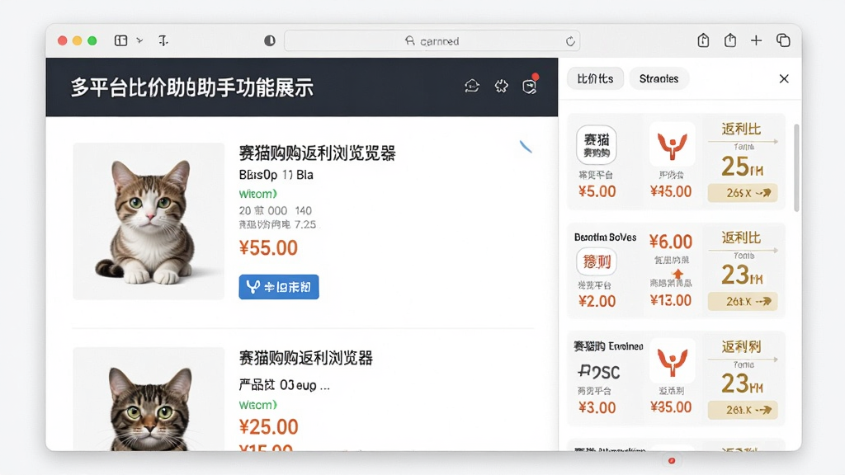The height and width of the screenshot is (475, 845).
Task: Click the puzzle-piece extension icon in the dark header
Action: click(501, 86)
